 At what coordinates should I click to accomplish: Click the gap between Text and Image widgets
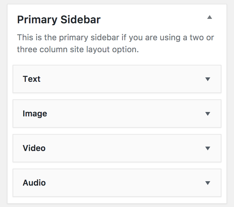117,96
